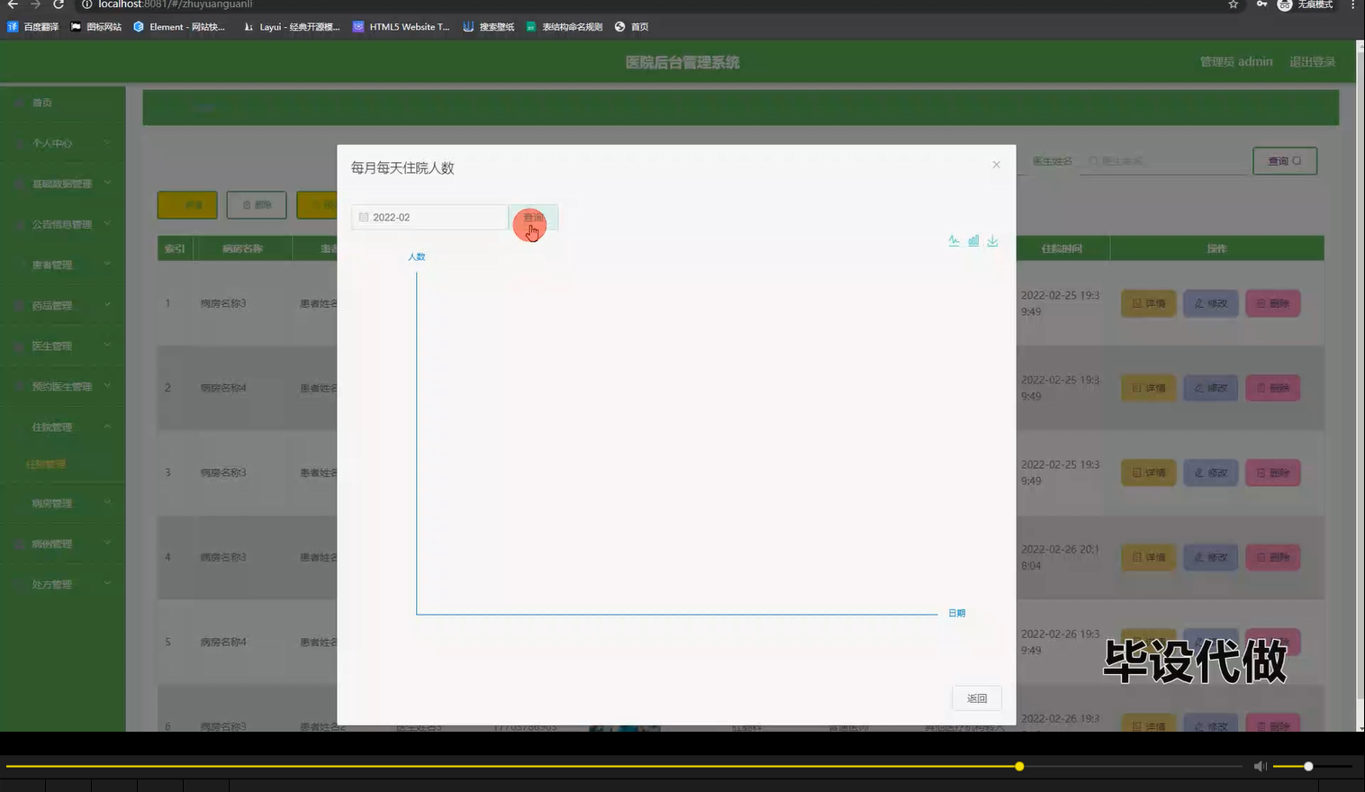This screenshot has width=1365, height=792.
Task: Click the 返回 button in the dialog
Action: coord(977,698)
